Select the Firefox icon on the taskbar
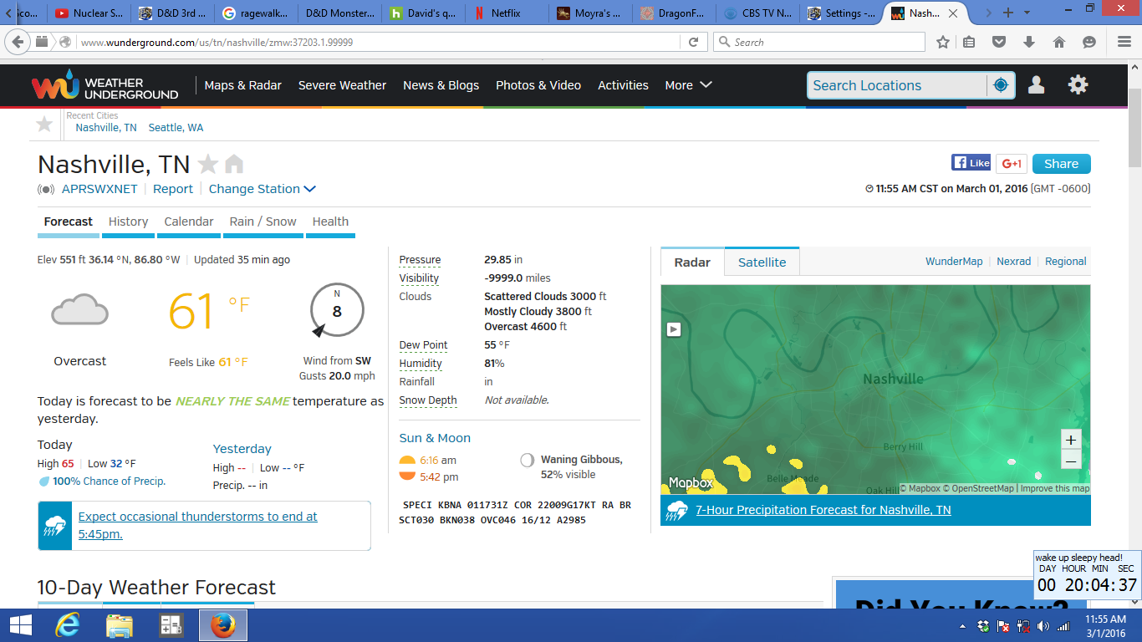Image resolution: width=1142 pixels, height=642 pixels. [222, 624]
